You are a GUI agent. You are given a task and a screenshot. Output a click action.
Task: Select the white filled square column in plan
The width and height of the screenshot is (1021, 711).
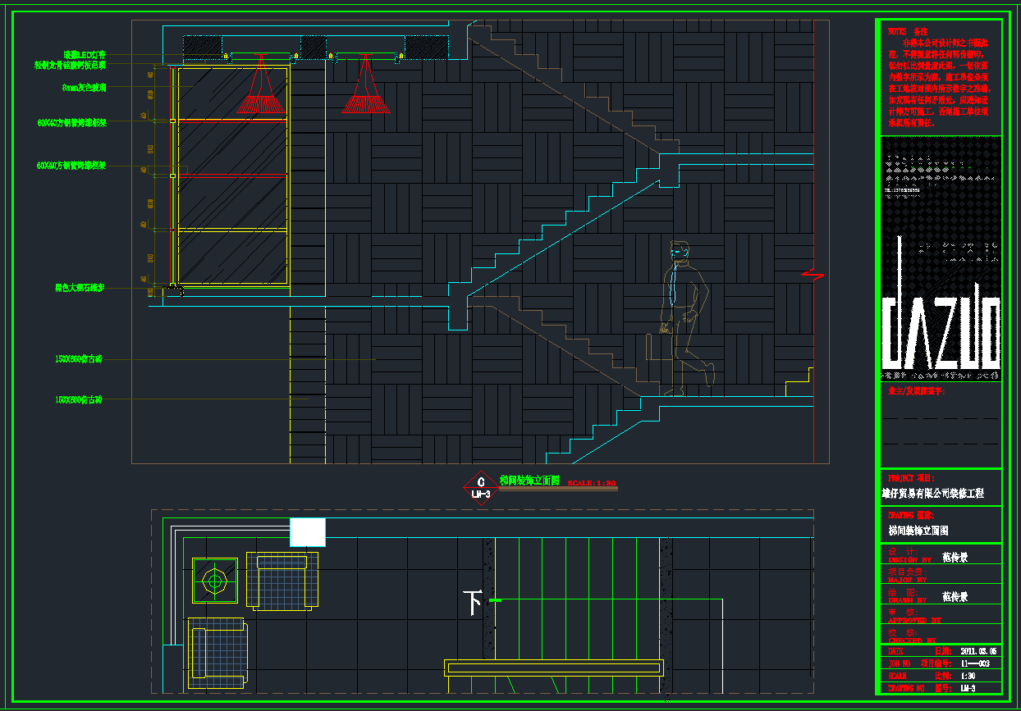(x=308, y=532)
